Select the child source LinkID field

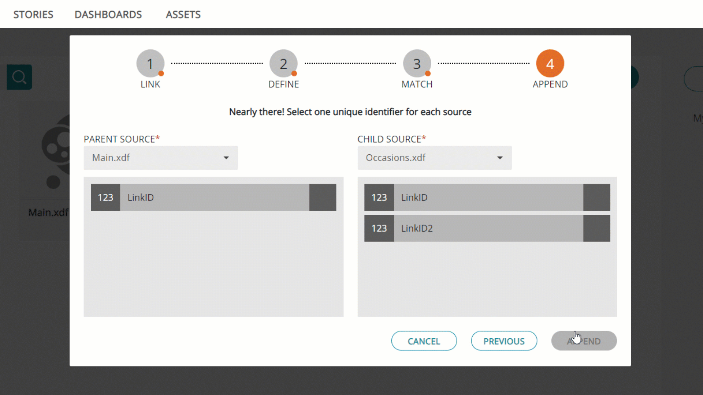[x=487, y=197]
